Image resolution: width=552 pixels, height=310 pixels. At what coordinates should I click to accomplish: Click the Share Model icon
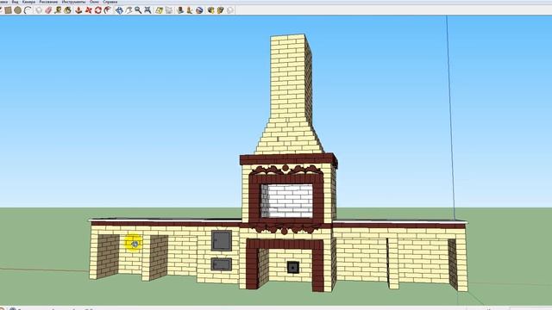coord(221,10)
